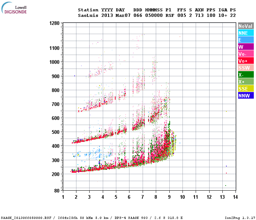
Task: Click frequency axis label 12
Action: coord(209,197)
